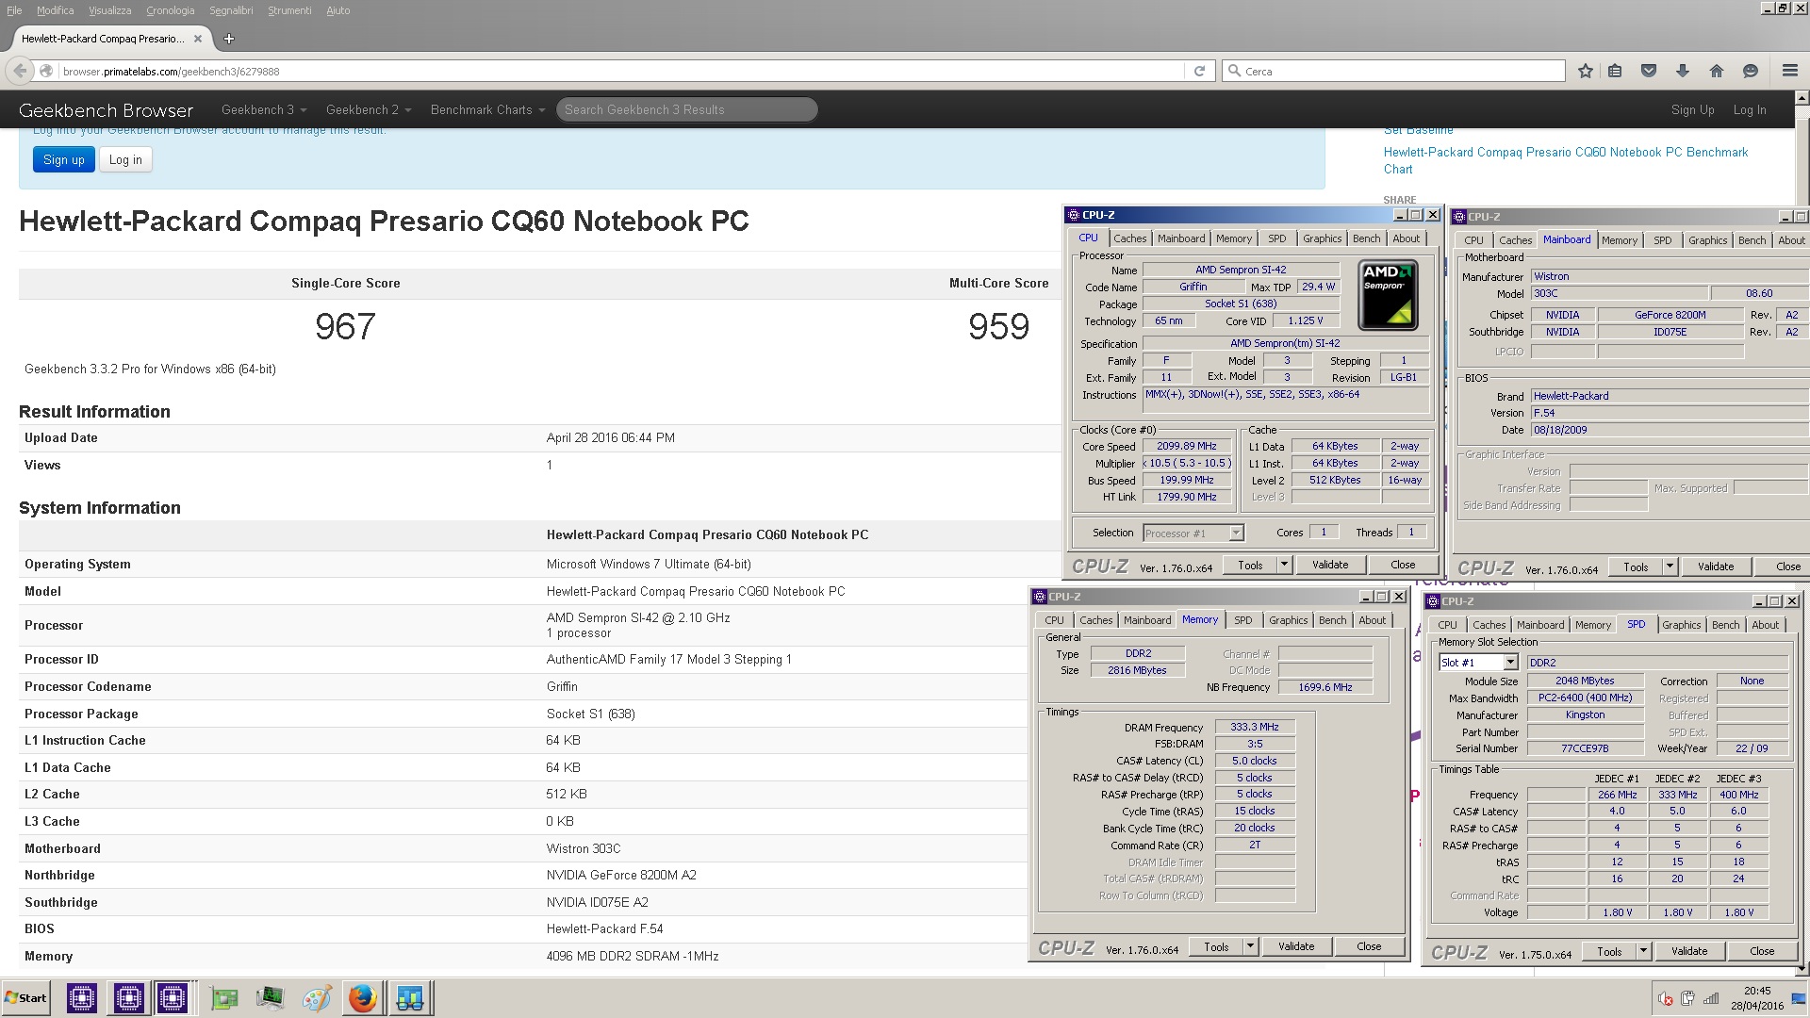1810x1018 pixels.
Task: Click the browser back arrow button
Action: [x=20, y=71]
